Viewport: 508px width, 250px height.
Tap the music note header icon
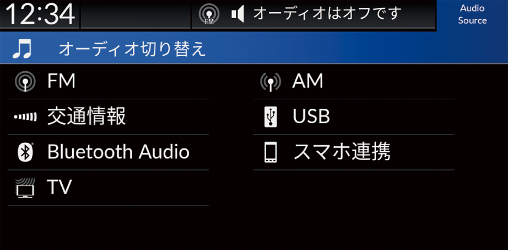coord(23,49)
